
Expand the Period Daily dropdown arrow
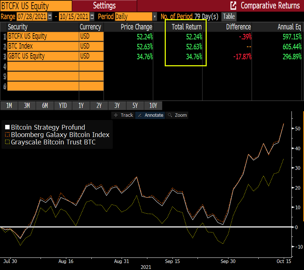(154, 17)
